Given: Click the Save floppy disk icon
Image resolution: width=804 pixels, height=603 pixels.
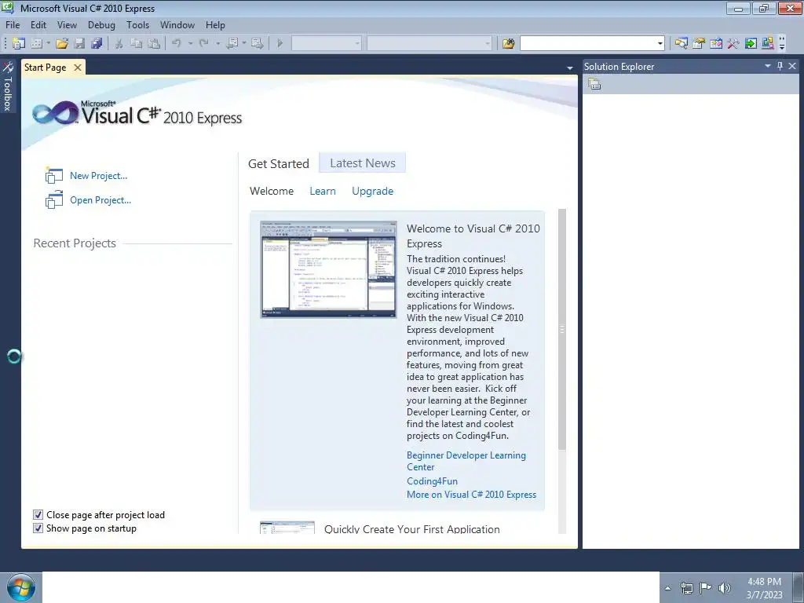Looking at the screenshot, I should tap(79, 44).
